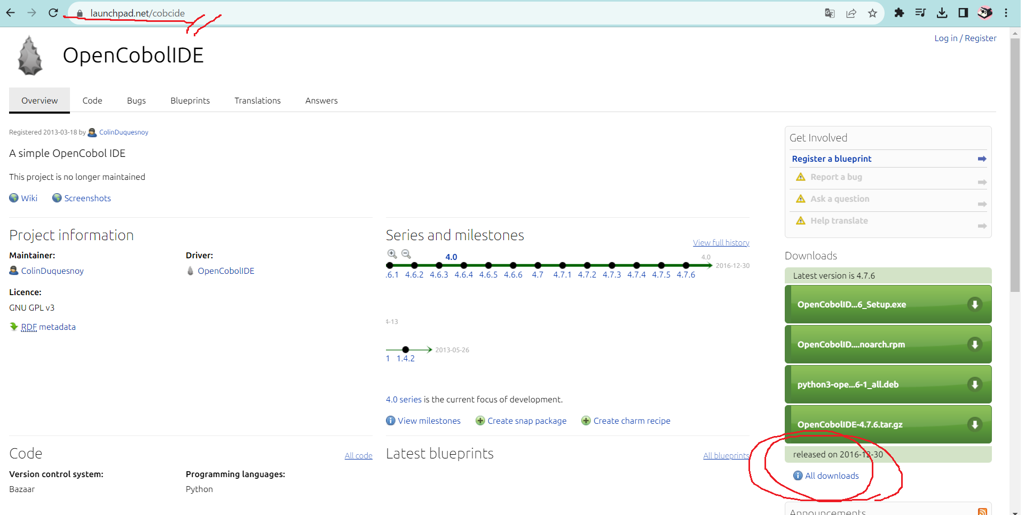Open the translate page icon

(830, 13)
